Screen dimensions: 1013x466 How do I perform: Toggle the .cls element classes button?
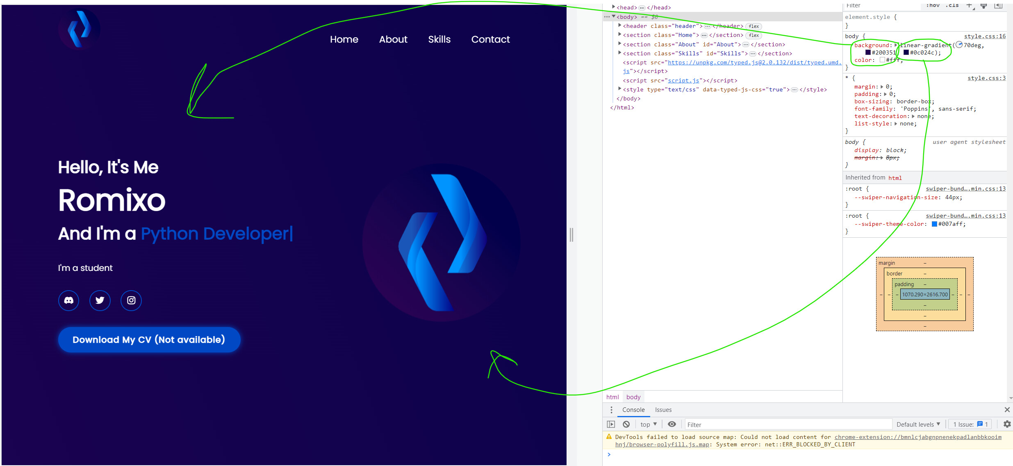tap(952, 5)
